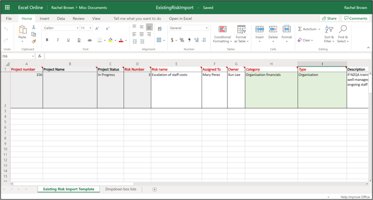Toggle Wrap Text icon
Image resolution: width=373 pixels, height=200 pixels.
click(160, 29)
